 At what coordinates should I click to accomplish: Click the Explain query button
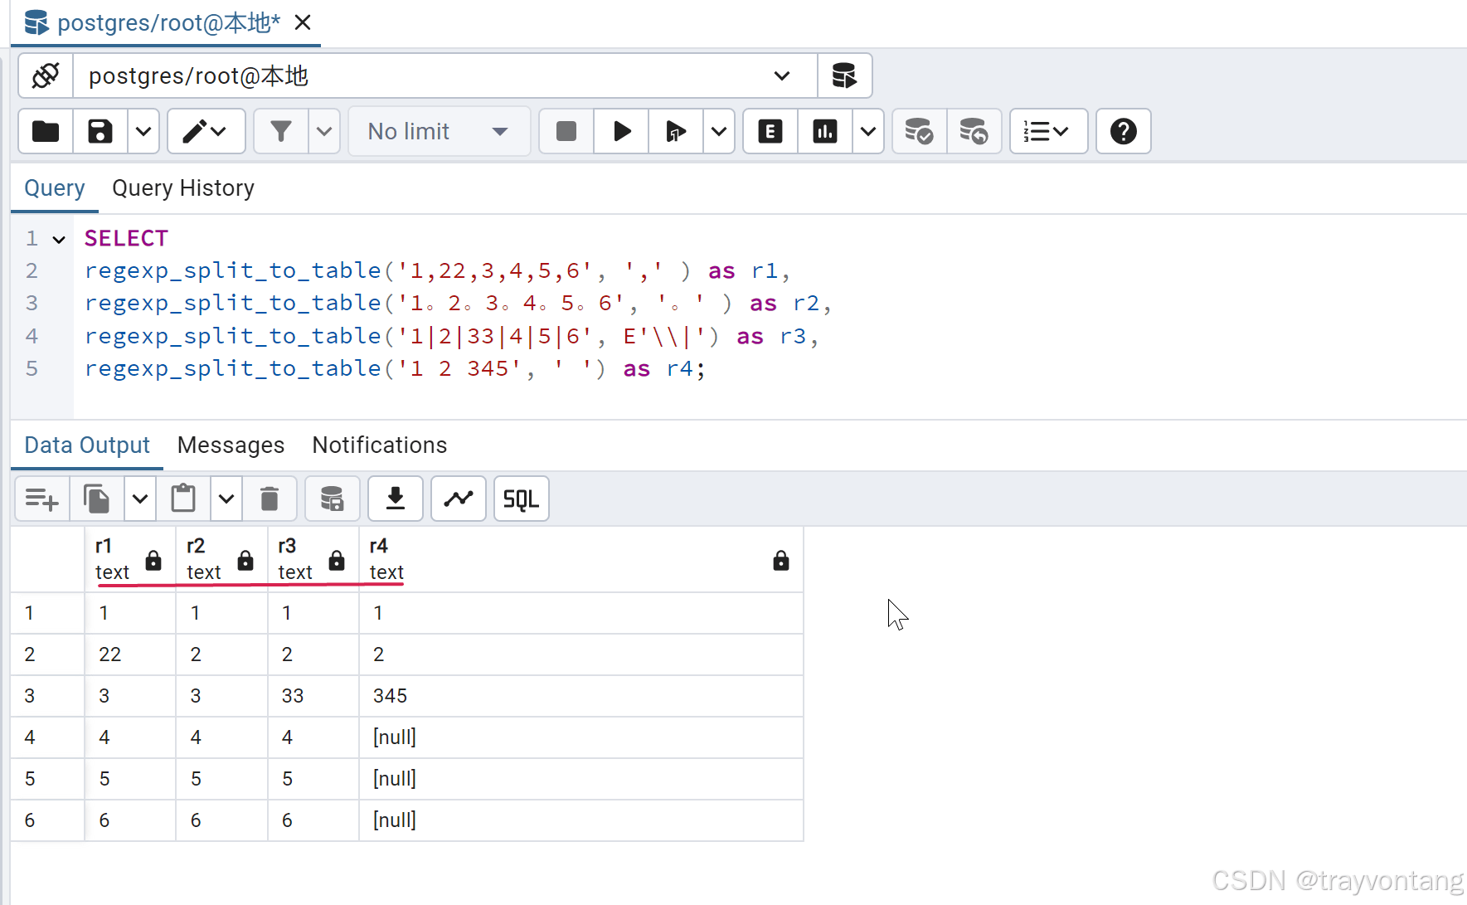coord(770,131)
